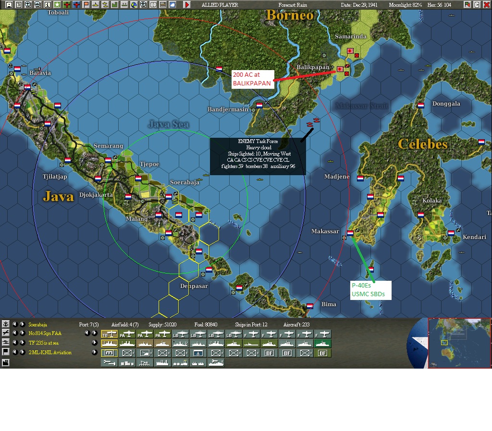Go to next base with right arrow beside Soerabaja
Viewport: 492px width, 431px height.
(22, 324)
